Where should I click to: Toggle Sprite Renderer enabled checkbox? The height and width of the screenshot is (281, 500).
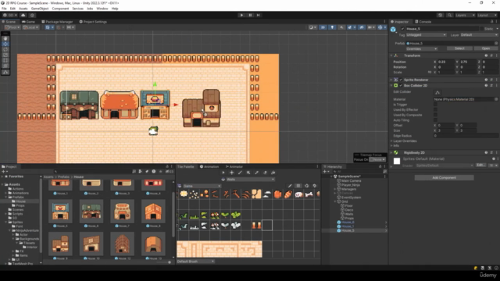(x=401, y=80)
